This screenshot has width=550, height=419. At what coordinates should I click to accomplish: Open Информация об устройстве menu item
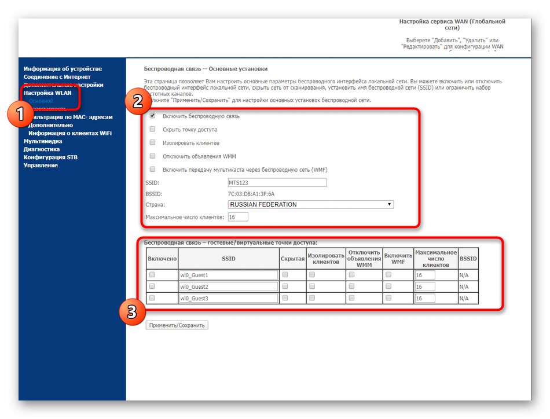(x=63, y=69)
